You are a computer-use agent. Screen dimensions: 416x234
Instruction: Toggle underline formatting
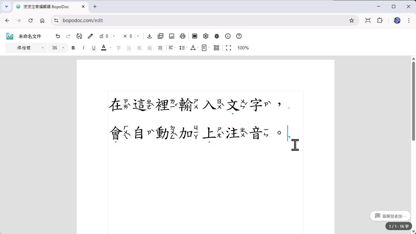(x=94, y=48)
